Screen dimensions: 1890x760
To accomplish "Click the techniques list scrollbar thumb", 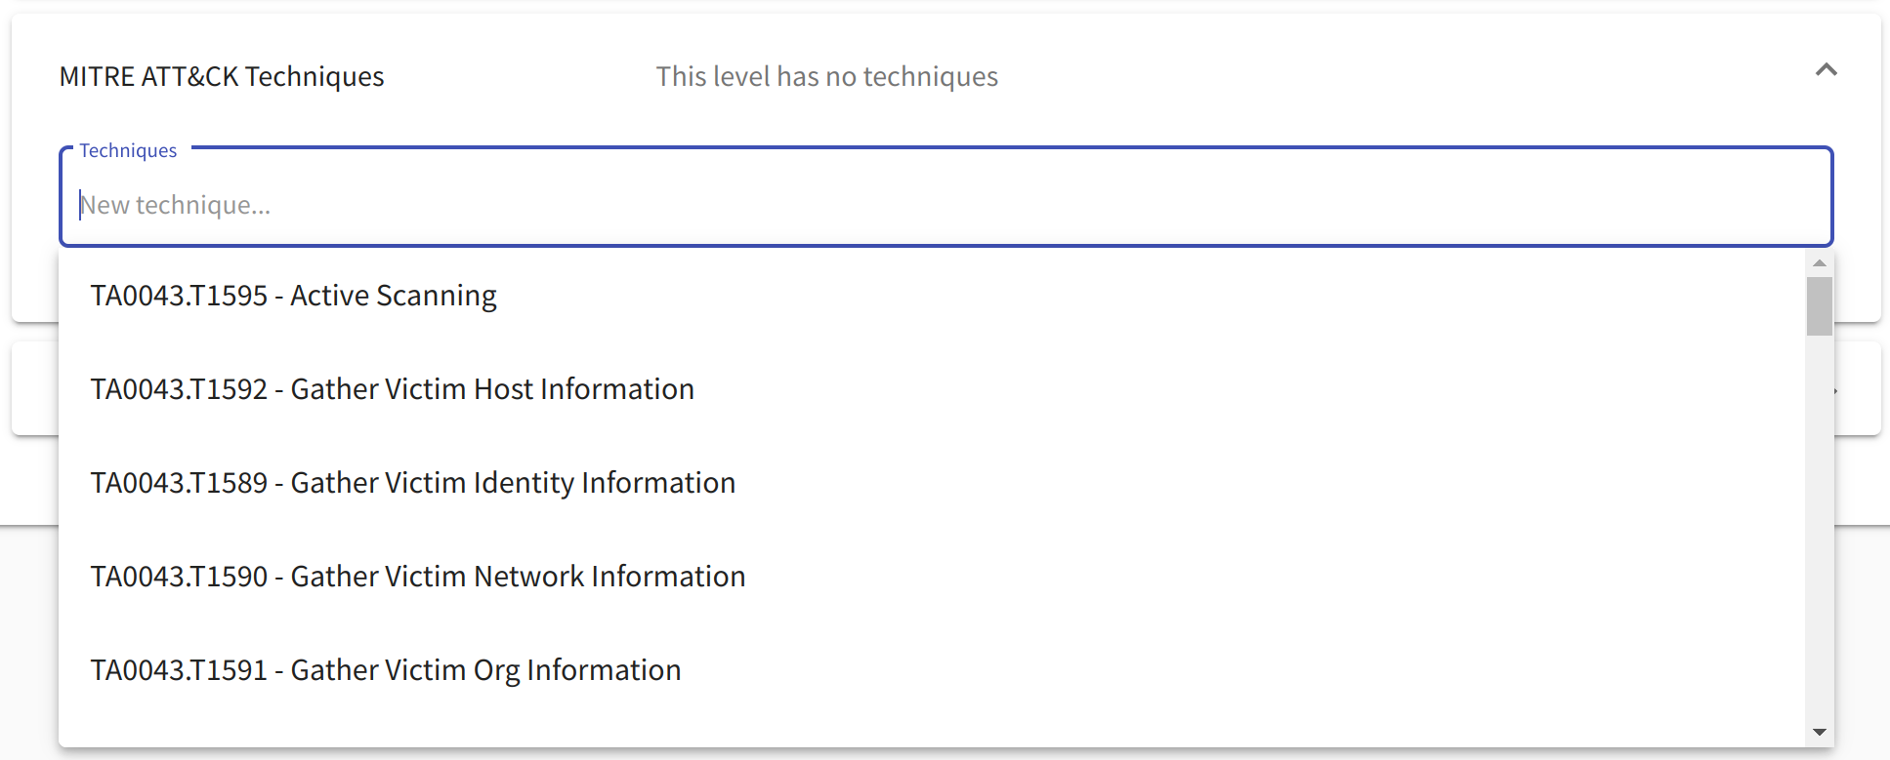I will (1819, 305).
